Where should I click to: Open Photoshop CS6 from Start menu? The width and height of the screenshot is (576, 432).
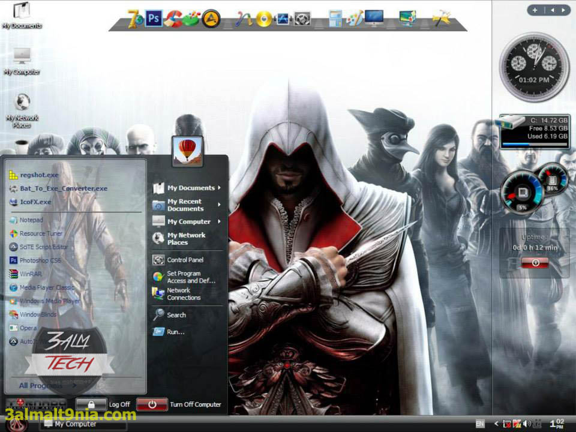tap(76, 260)
